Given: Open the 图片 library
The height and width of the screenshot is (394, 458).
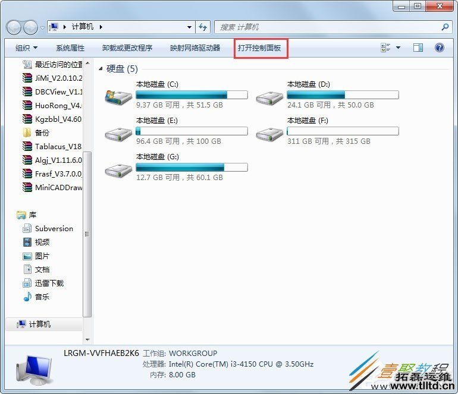Looking at the screenshot, I should 36,256.
